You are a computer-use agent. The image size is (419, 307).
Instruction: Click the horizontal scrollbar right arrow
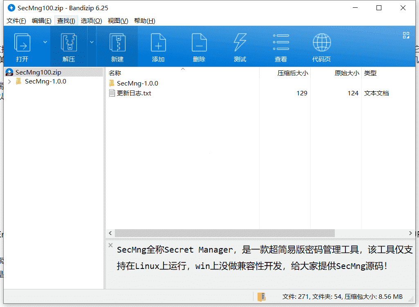click(410, 233)
